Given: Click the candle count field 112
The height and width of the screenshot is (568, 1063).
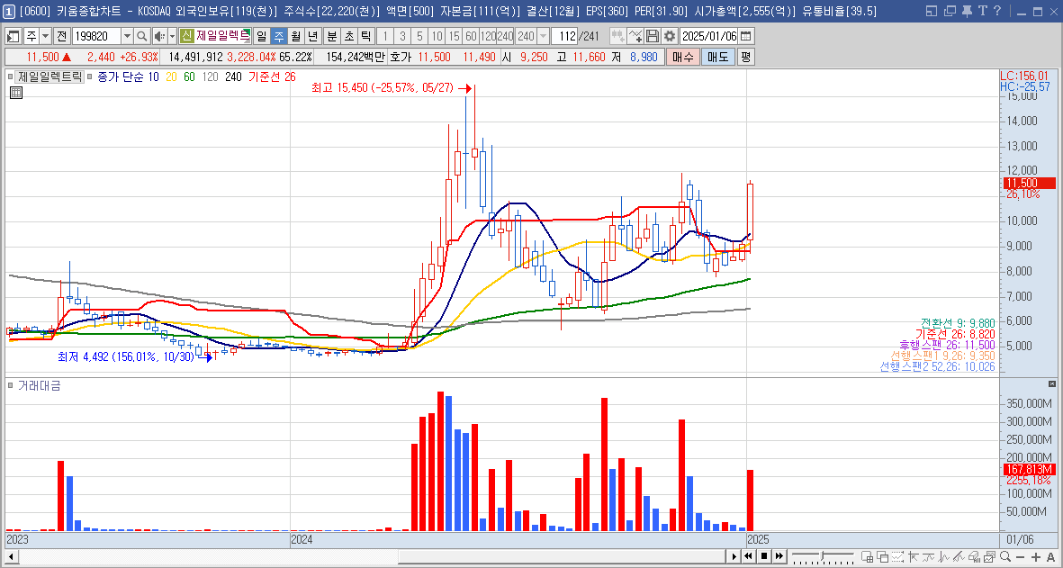Looking at the screenshot, I should pos(564,36).
